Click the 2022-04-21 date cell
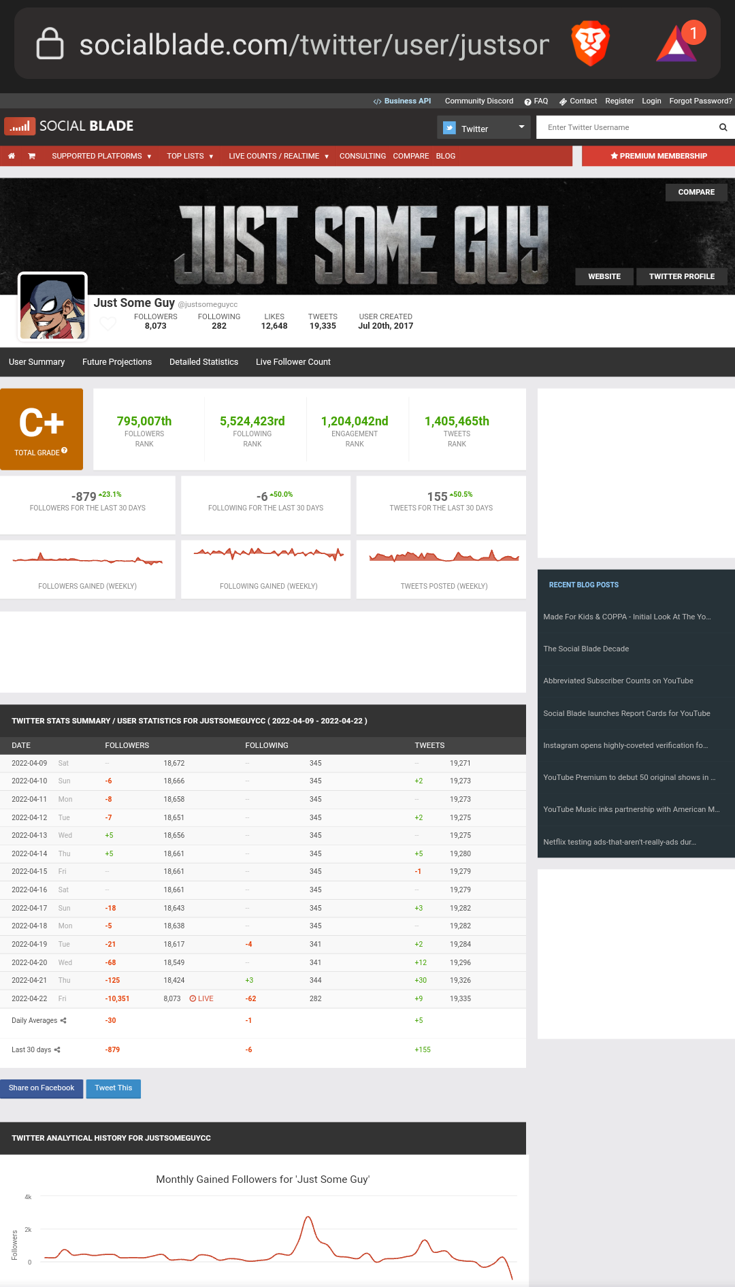 (x=29, y=980)
